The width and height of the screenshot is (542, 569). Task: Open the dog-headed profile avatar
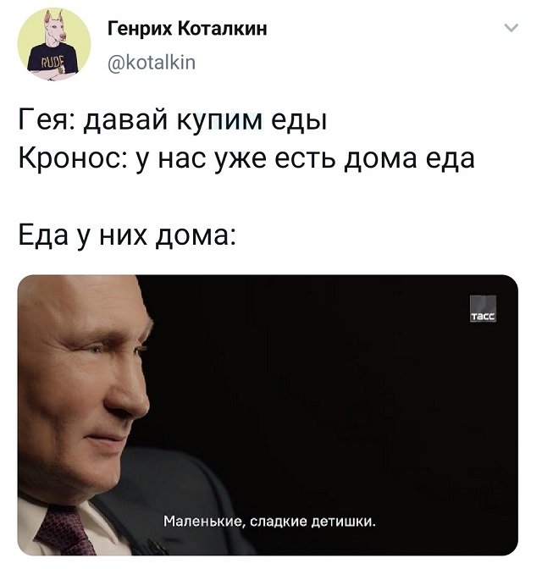pos(53,44)
